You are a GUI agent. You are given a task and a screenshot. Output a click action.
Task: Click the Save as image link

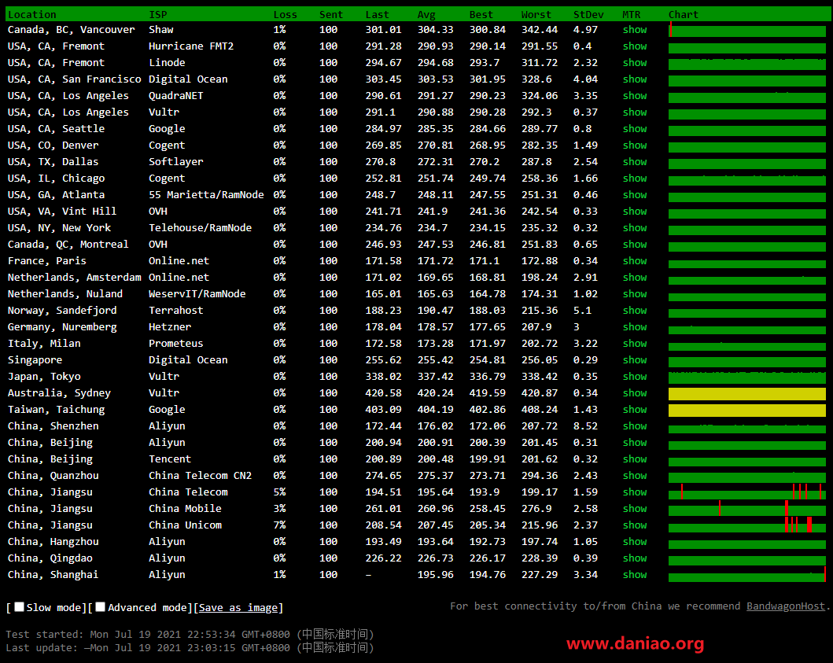coord(238,607)
